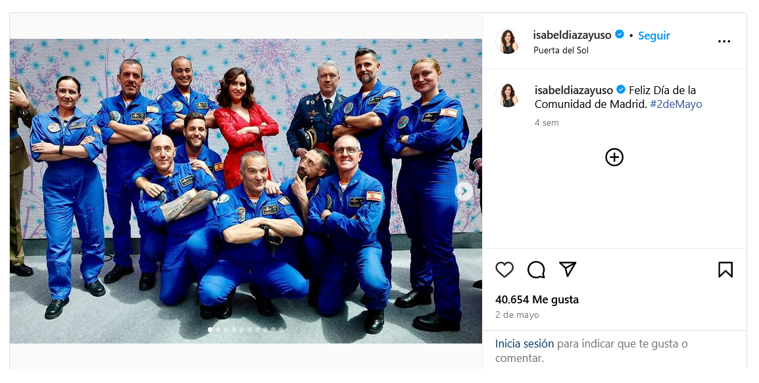Like the post with the heart icon

(x=504, y=270)
